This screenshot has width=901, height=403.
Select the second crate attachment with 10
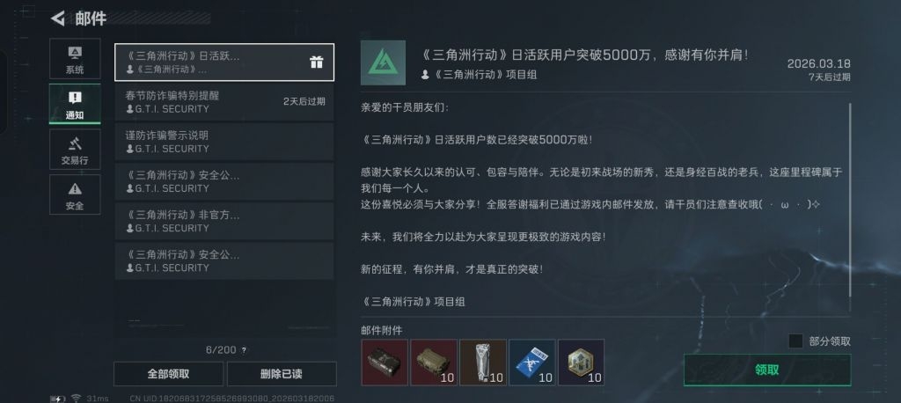coord(434,363)
